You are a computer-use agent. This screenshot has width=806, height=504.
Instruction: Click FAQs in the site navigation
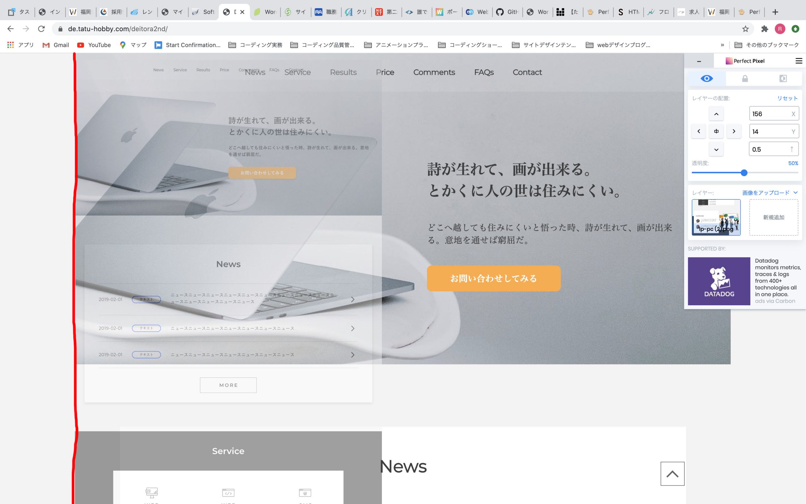coord(484,72)
